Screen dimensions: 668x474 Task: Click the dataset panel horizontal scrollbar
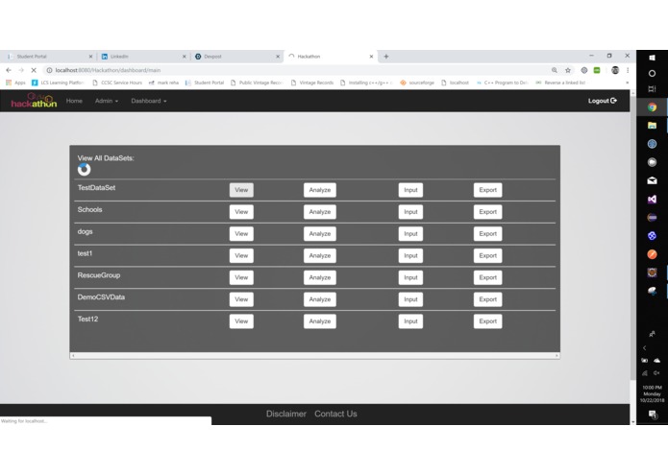(x=315, y=355)
